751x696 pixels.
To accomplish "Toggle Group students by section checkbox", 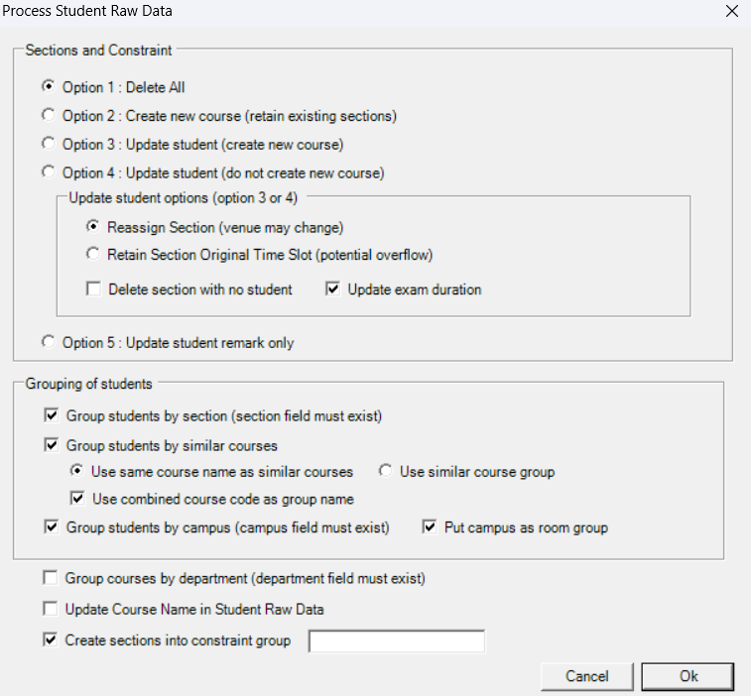I will coord(52,416).
